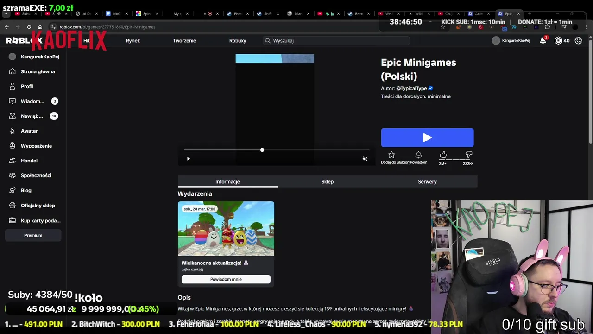Click the gift card icon beside Kup karty
The image size is (593, 334).
pos(13,220)
